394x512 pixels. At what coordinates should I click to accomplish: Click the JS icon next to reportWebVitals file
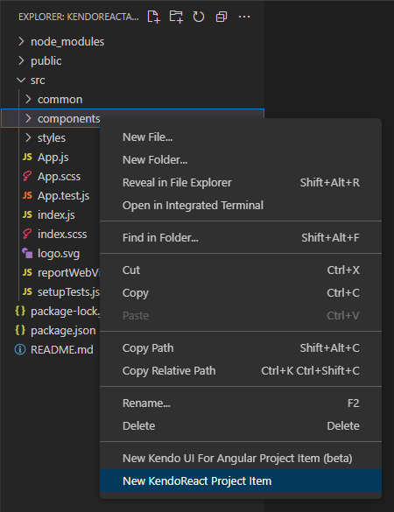pyautogui.click(x=27, y=272)
